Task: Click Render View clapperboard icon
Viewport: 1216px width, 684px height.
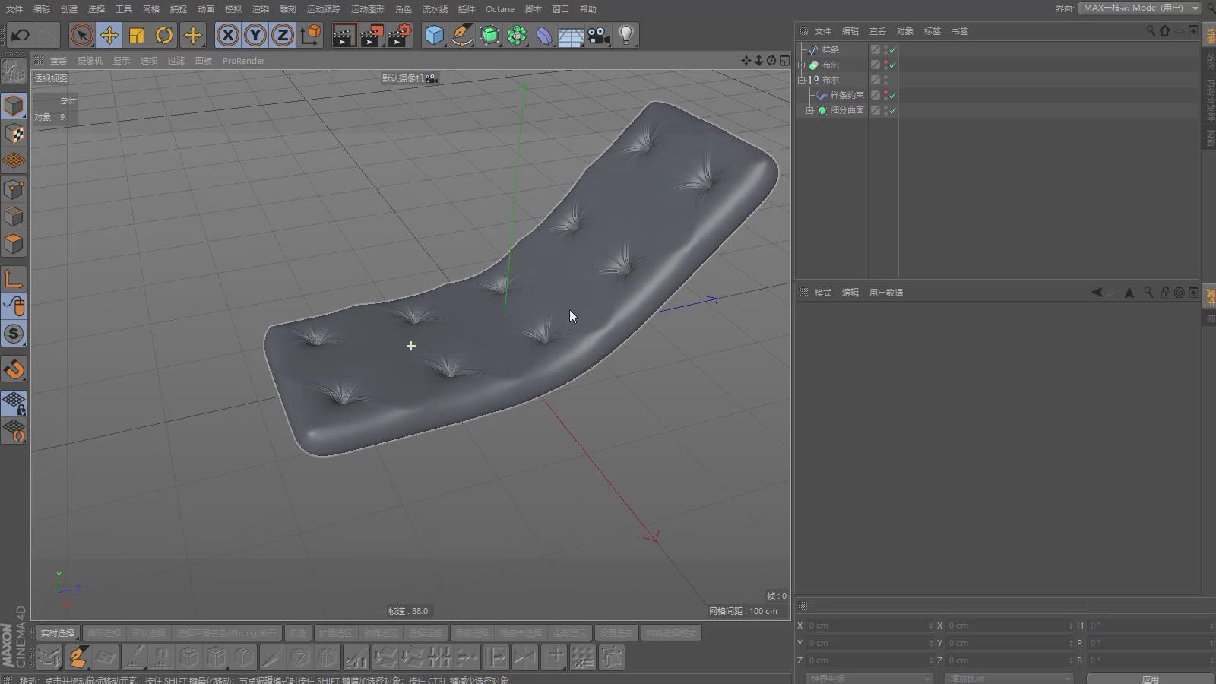Action: click(344, 35)
